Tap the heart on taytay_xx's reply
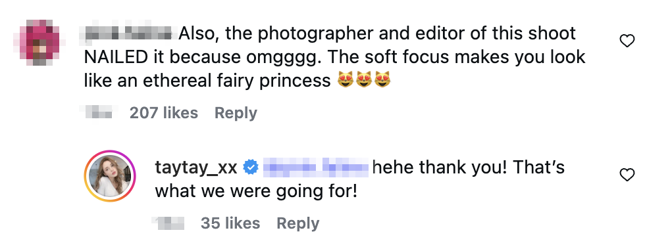 point(627,175)
